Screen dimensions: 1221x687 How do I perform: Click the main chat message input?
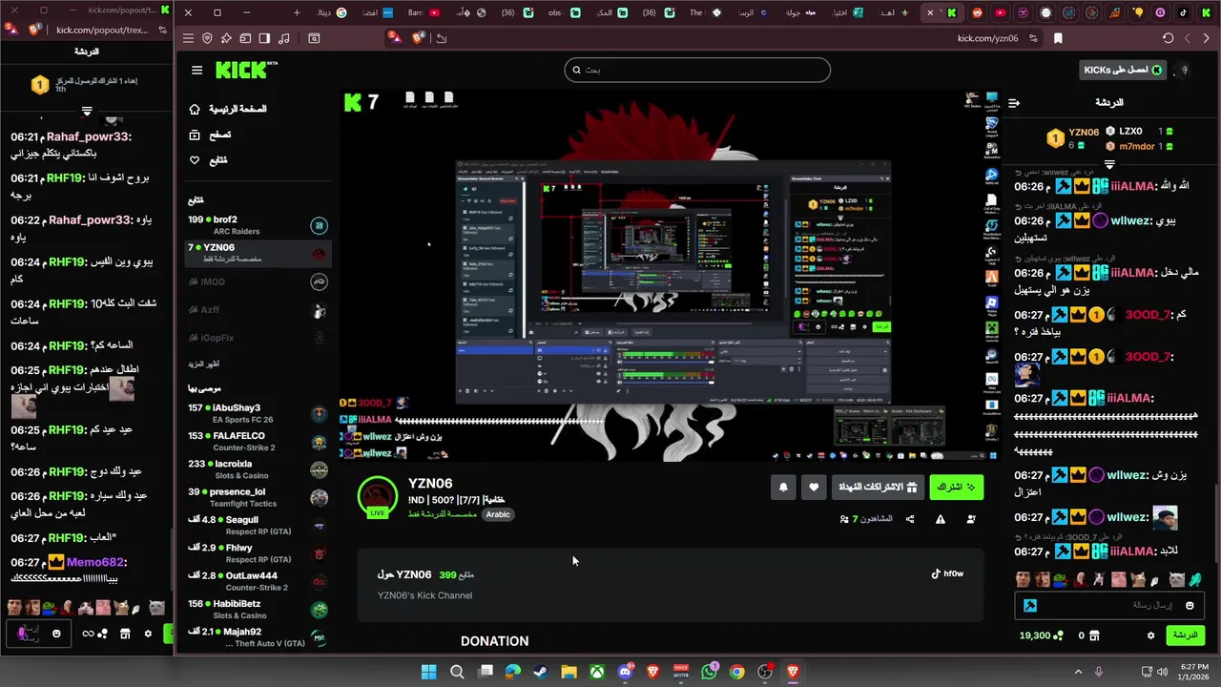1111,605
